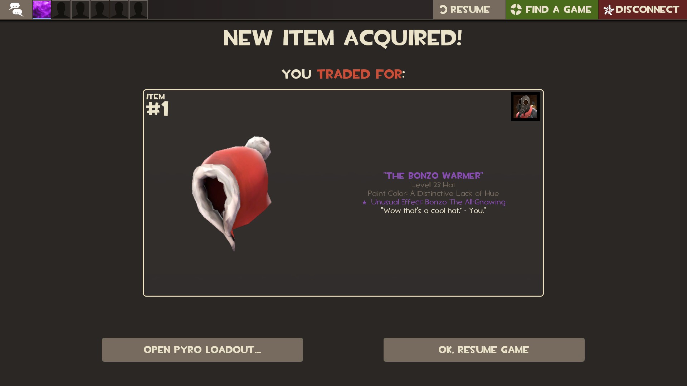The width and height of the screenshot is (687, 386).
Task: Click the third empty silhouette party slot
Action: pyautogui.click(x=100, y=10)
